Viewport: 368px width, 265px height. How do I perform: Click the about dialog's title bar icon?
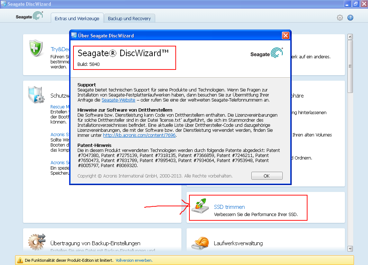coord(74,35)
